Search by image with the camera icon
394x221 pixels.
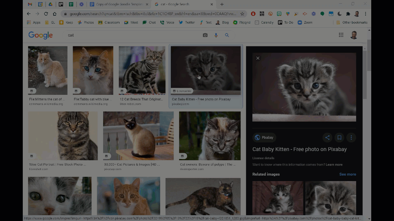(205, 35)
